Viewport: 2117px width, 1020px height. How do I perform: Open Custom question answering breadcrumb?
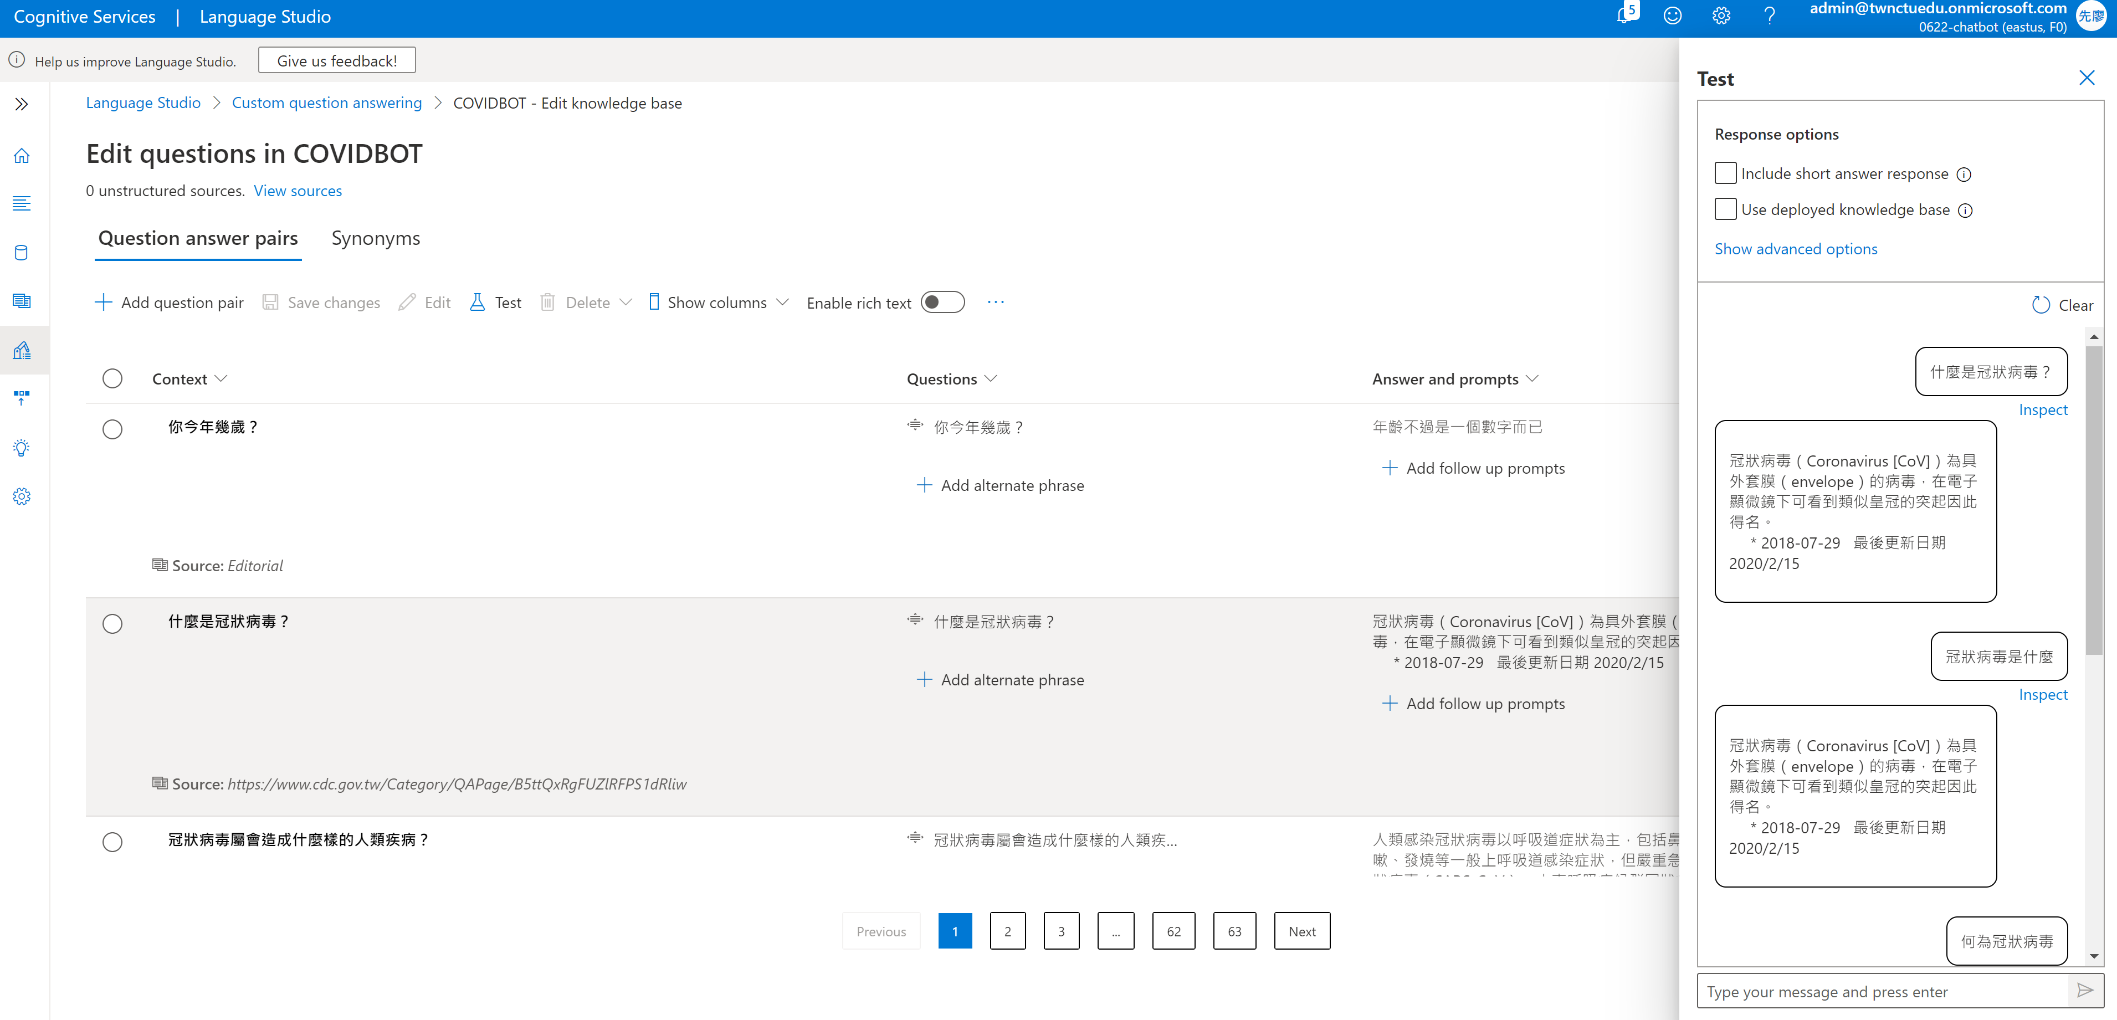point(326,102)
